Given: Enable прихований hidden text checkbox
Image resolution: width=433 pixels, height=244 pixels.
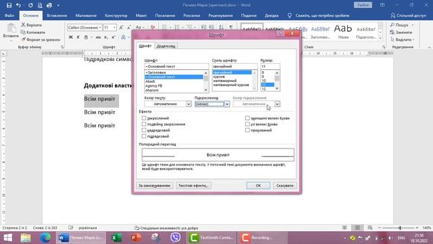Looking at the screenshot, I should click(x=248, y=130).
